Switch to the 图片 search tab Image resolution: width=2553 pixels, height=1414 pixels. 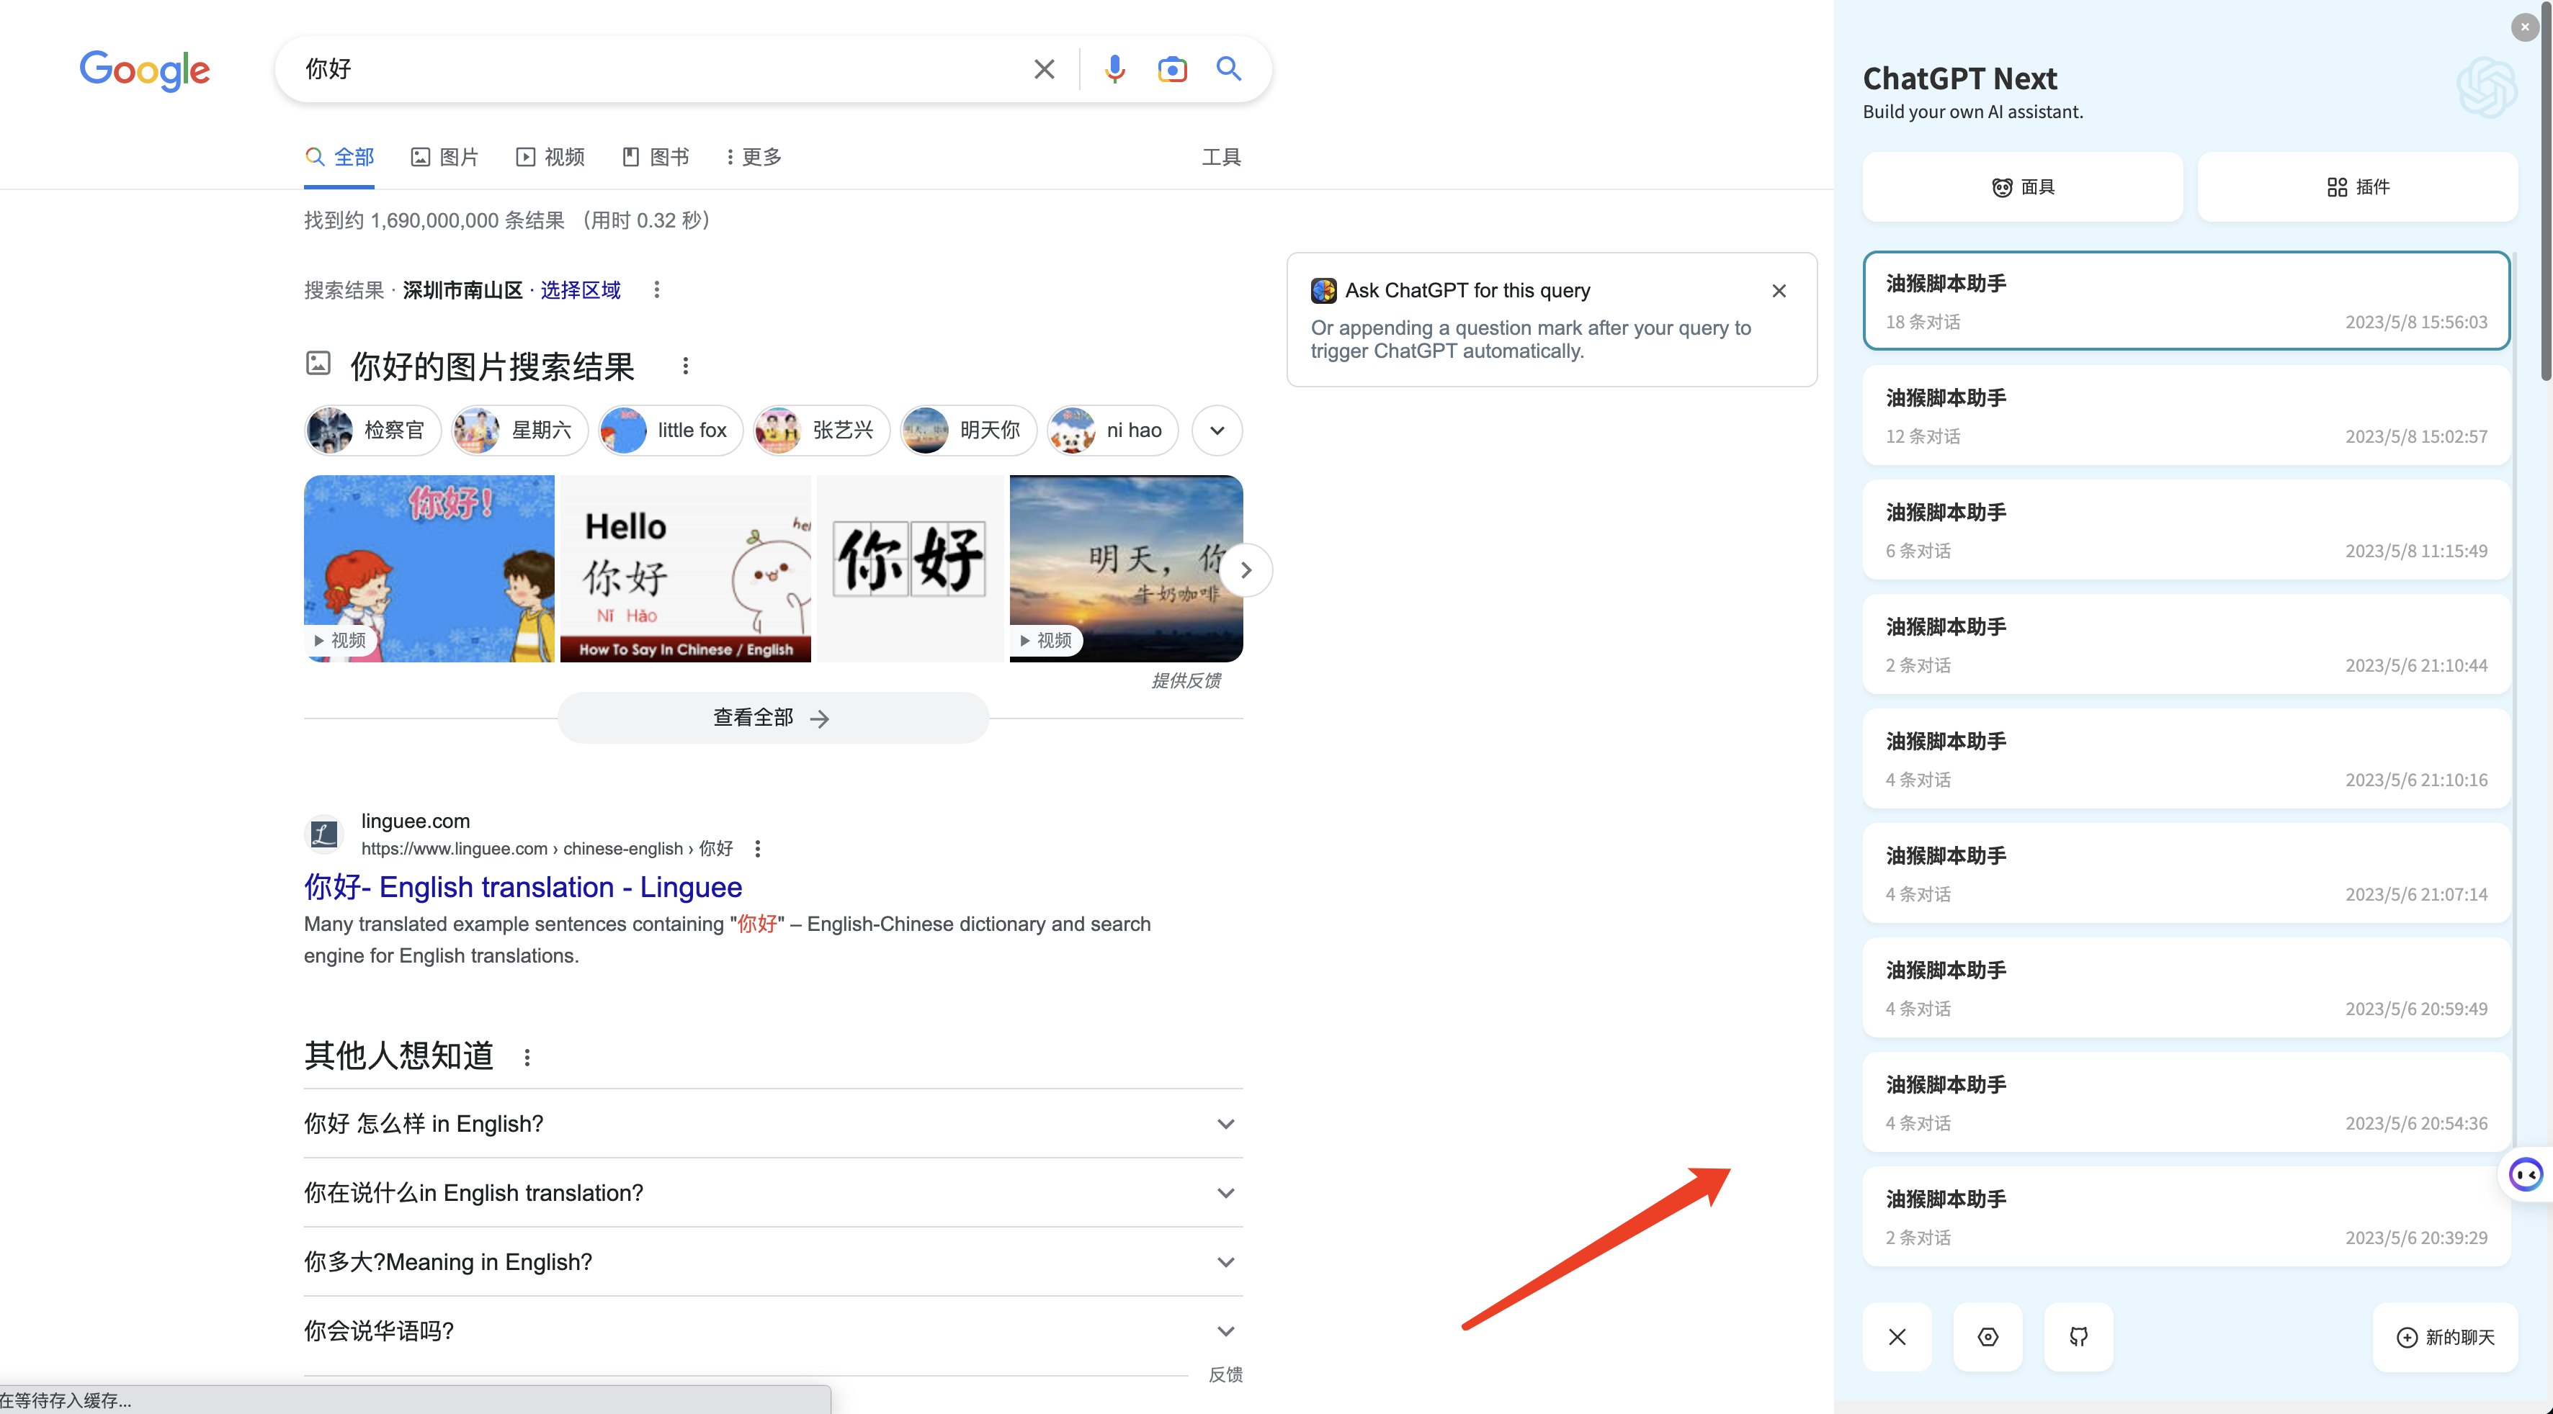(x=445, y=158)
